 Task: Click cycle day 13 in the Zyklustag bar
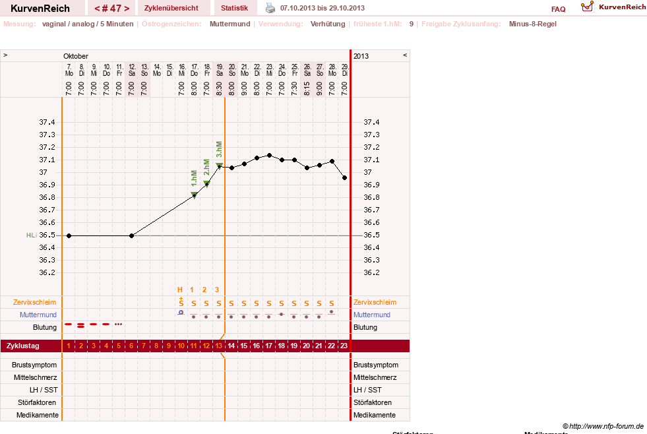pyautogui.click(x=219, y=346)
